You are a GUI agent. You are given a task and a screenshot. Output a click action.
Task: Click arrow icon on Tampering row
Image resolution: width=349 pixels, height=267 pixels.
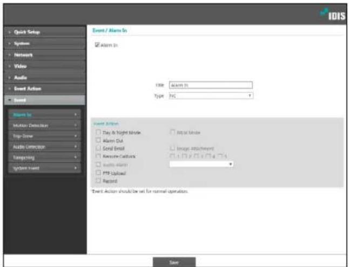(76, 158)
